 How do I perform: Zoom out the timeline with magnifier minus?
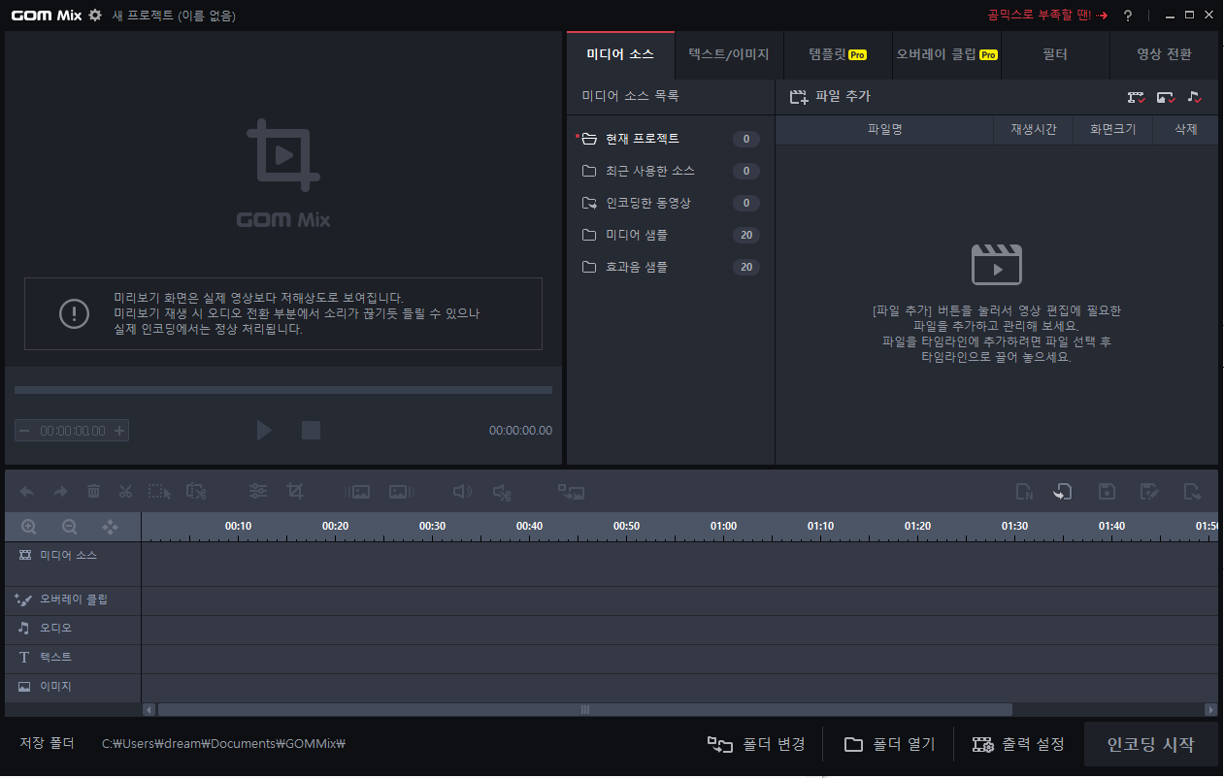pyautogui.click(x=70, y=527)
